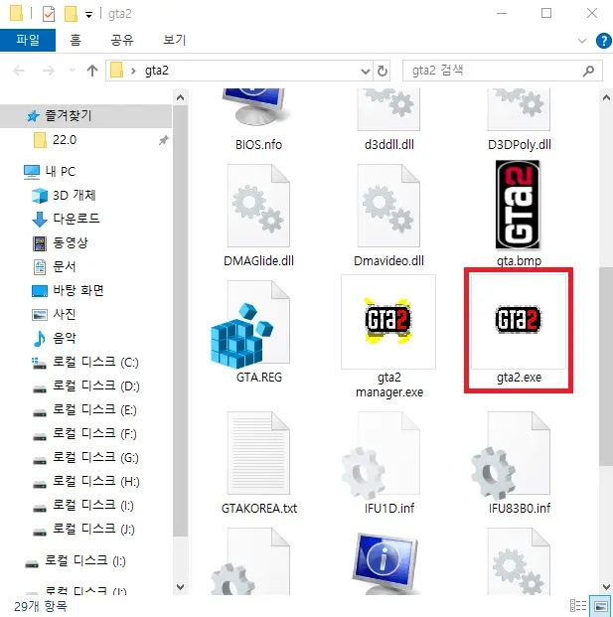This screenshot has height=617, width=613.
Task: Open the 공유 ribbon tab
Action: [x=122, y=40]
